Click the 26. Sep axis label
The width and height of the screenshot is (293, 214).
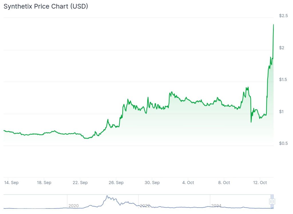(x=116, y=182)
